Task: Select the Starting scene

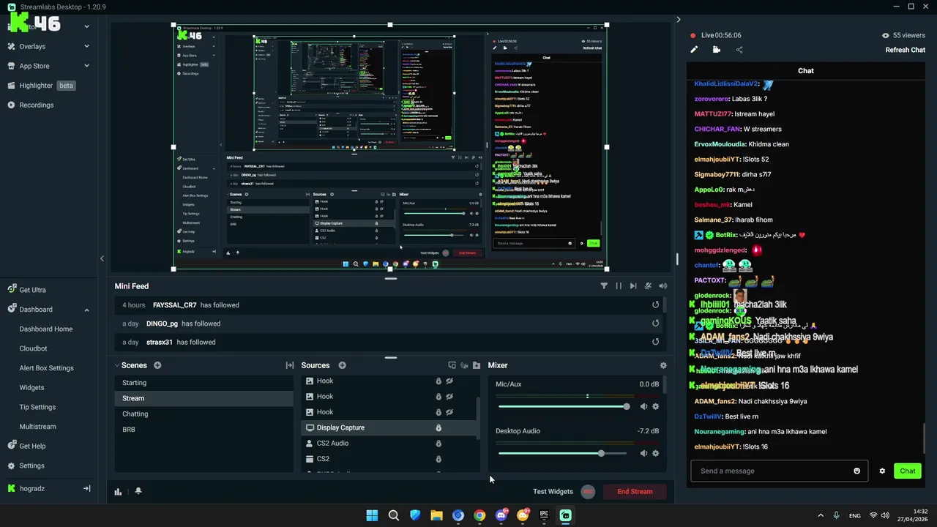Action: 204,383
